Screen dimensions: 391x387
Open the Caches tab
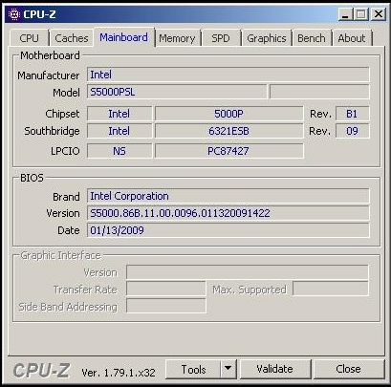tap(72, 38)
